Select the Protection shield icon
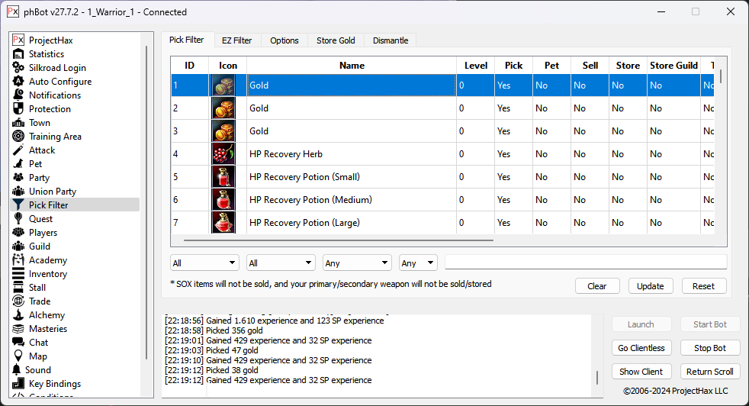 19,109
